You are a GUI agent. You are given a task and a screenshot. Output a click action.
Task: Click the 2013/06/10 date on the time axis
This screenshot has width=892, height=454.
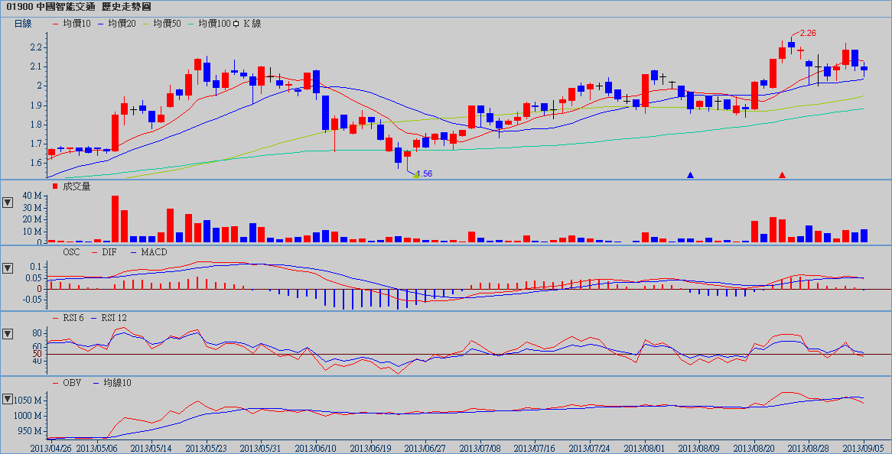(x=316, y=446)
